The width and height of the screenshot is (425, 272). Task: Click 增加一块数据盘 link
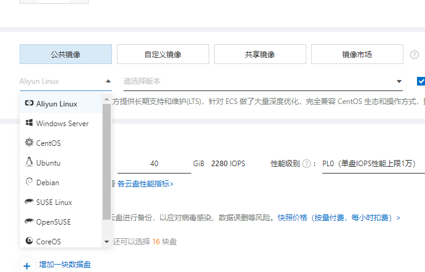pos(65,265)
